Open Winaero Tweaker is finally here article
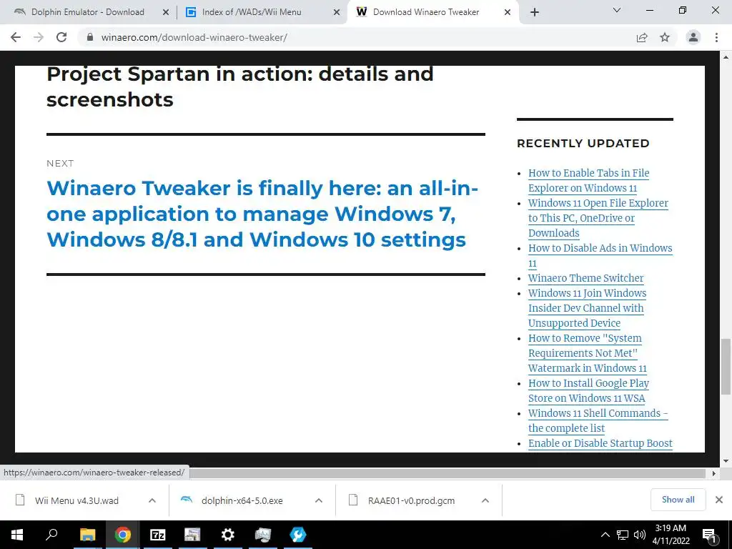The height and width of the screenshot is (549, 732). point(262,214)
